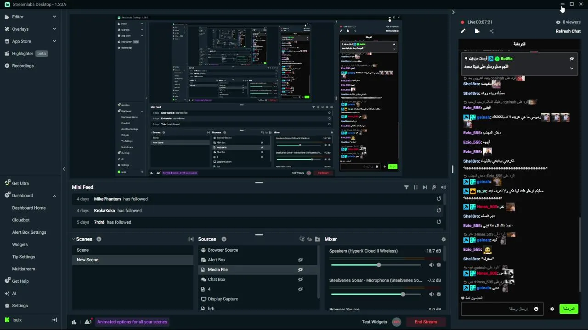The height and width of the screenshot is (330, 588).
Task: Open the notifications warning icon
Action: [88, 322]
